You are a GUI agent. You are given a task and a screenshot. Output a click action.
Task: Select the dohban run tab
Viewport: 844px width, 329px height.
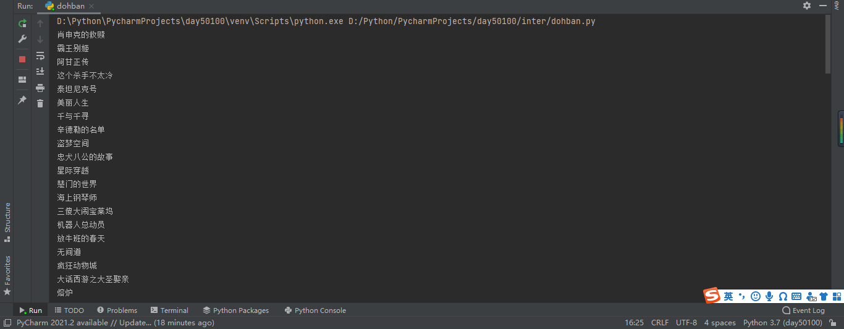tap(69, 6)
